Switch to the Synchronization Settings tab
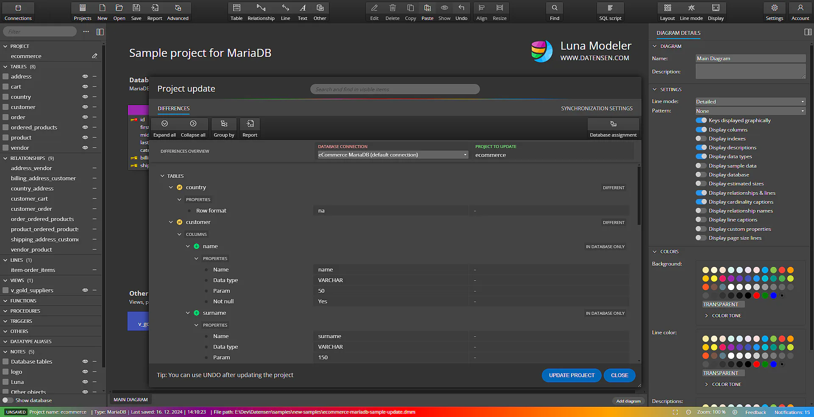The image size is (814, 417). click(597, 109)
